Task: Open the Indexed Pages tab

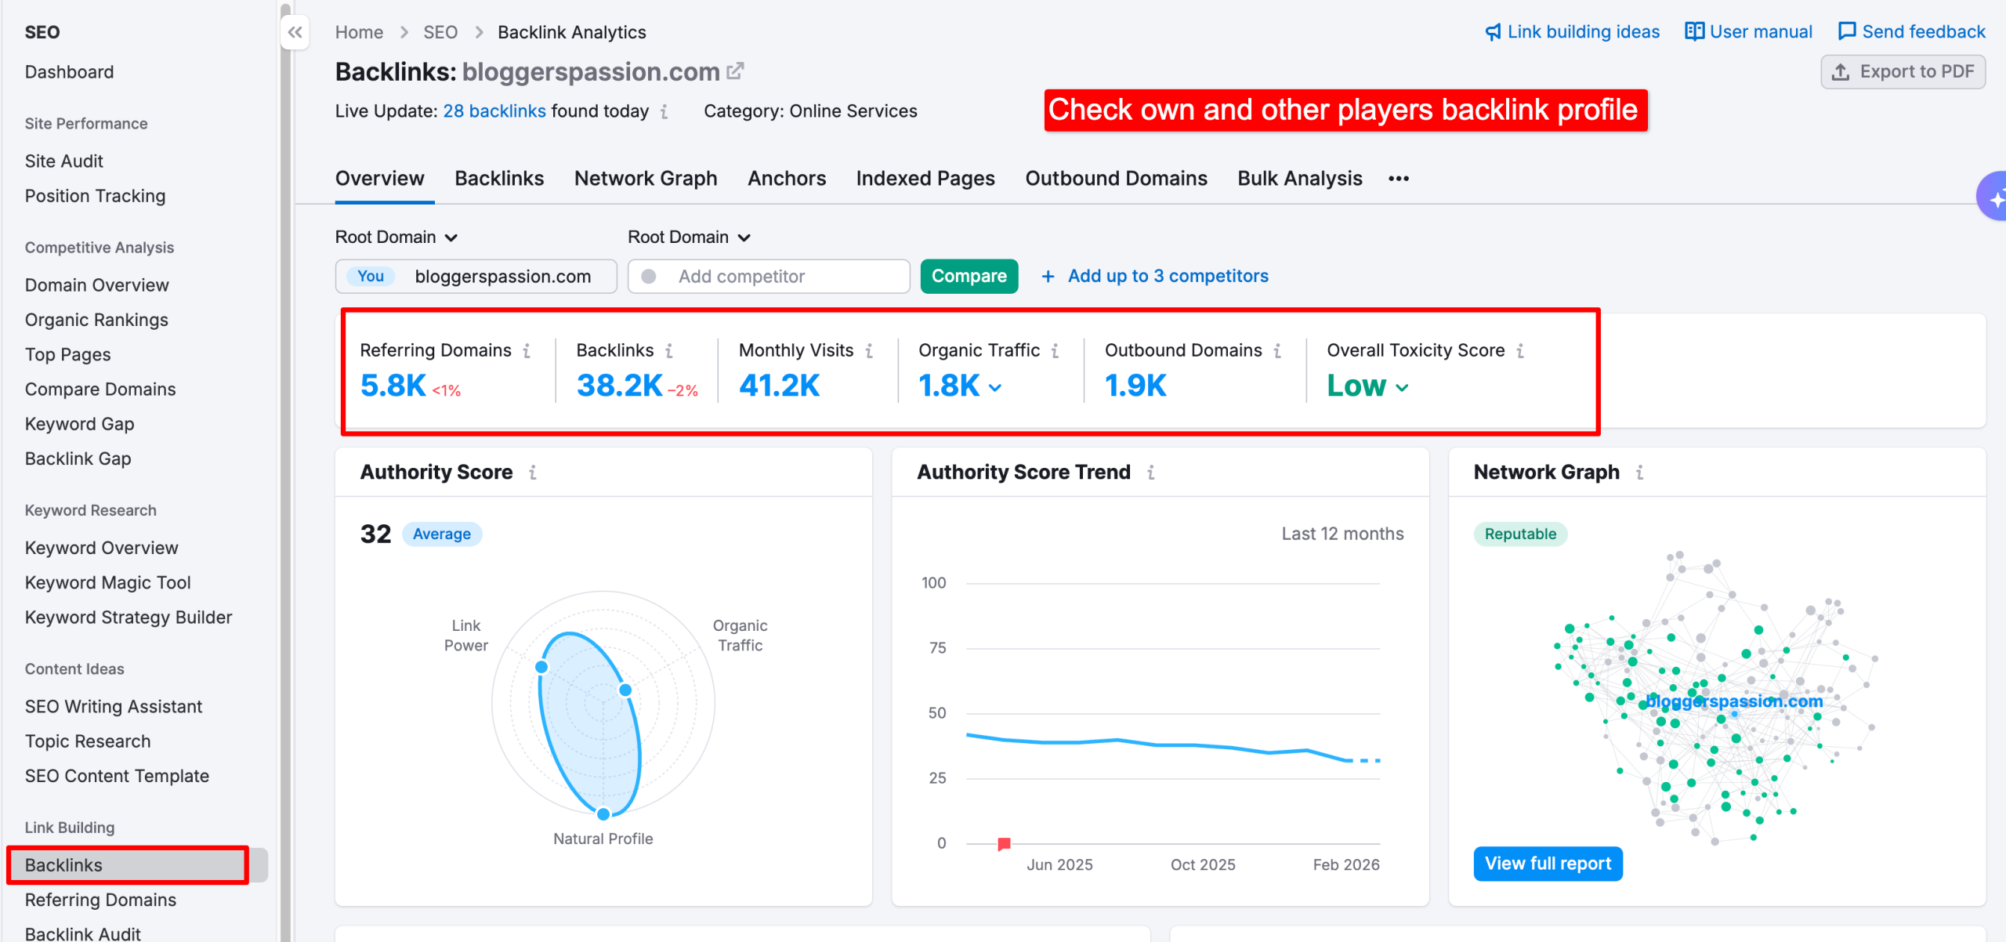Action: pos(925,178)
